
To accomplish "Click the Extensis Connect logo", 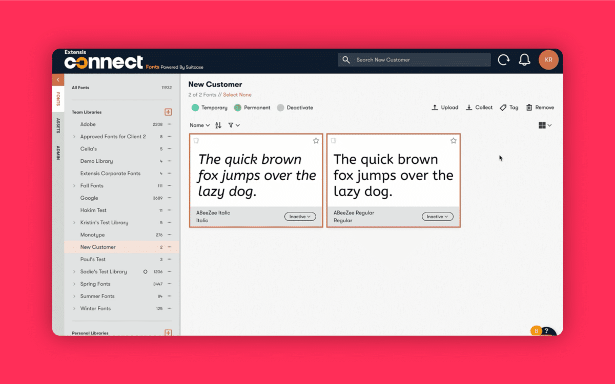I will click(104, 60).
